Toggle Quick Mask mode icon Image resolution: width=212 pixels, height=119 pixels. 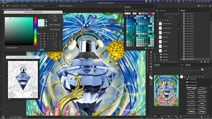pos(151,81)
